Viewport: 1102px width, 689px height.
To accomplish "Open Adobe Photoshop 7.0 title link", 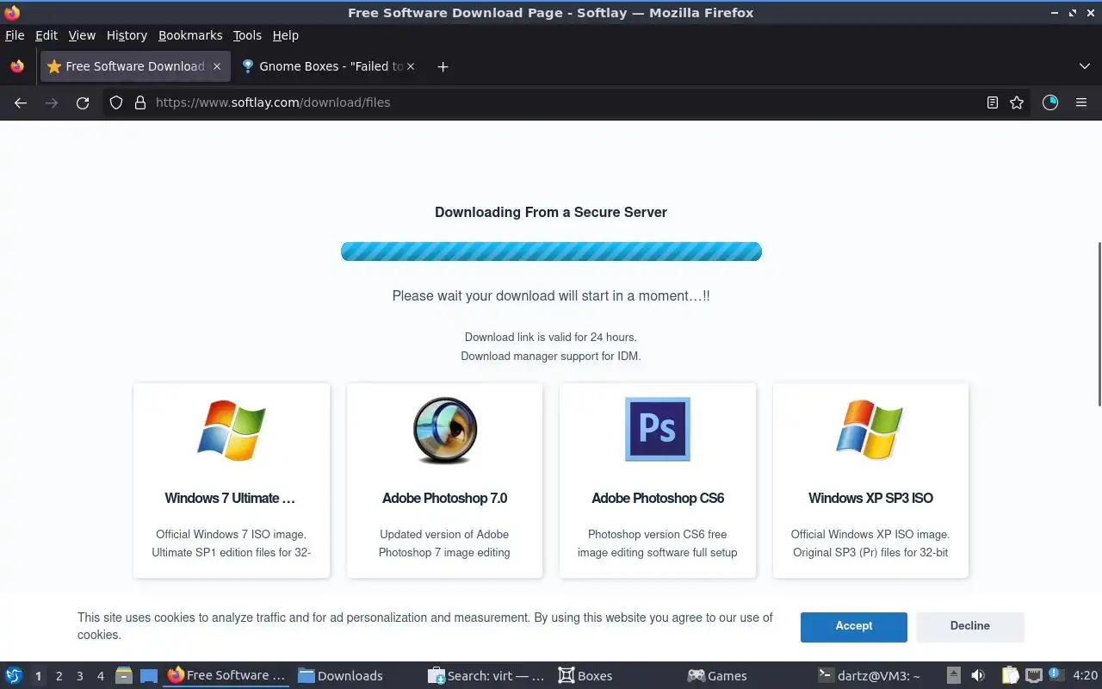I will click(445, 498).
